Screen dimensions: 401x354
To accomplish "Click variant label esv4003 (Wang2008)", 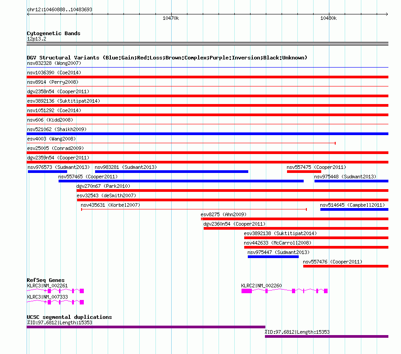I will (51, 139).
